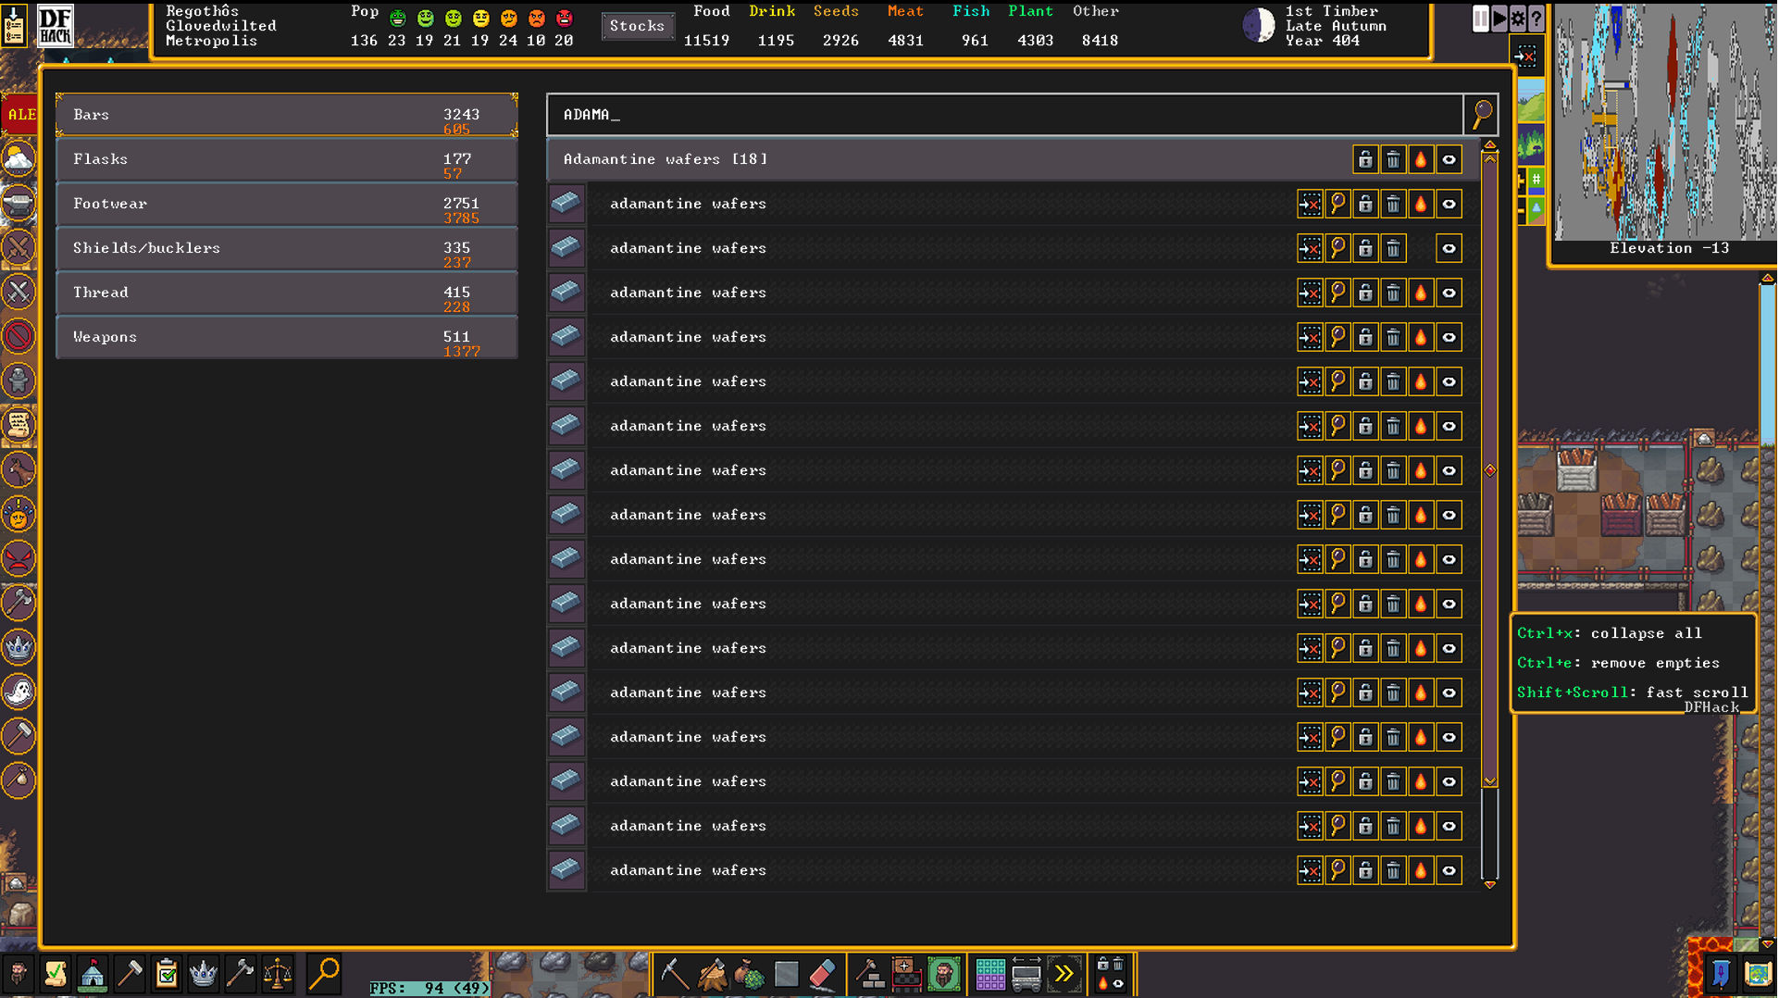The width and height of the screenshot is (1779, 998).
Task: Open the yellow double-chevron traffic tool
Action: (1064, 974)
